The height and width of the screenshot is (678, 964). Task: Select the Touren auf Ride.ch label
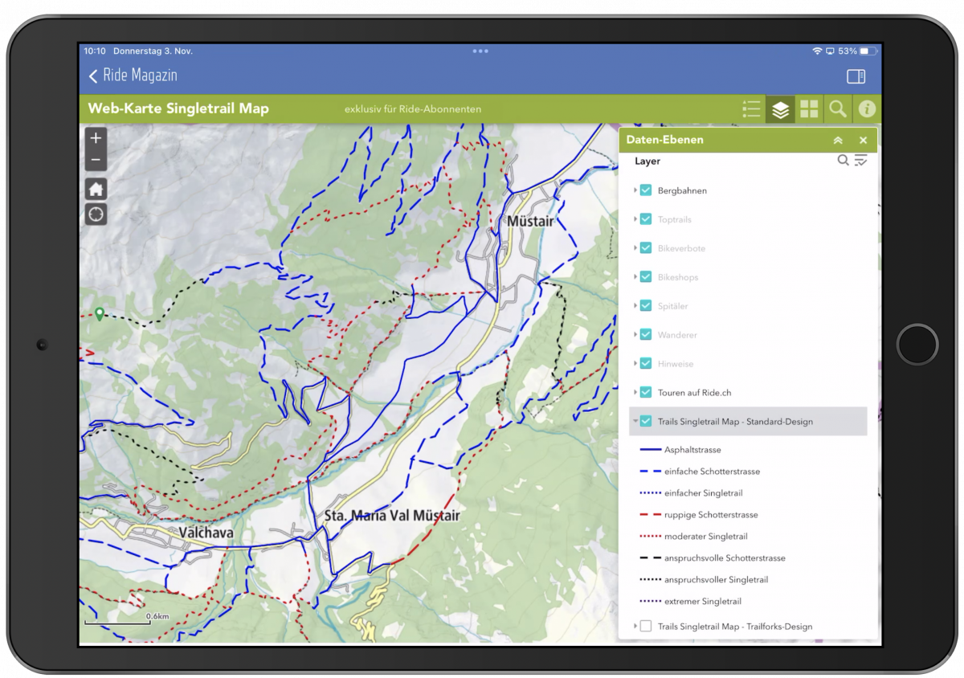(694, 393)
